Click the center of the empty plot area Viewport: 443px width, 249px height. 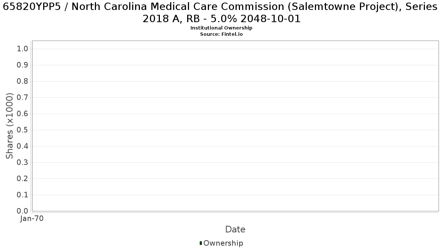click(x=235, y=126)
